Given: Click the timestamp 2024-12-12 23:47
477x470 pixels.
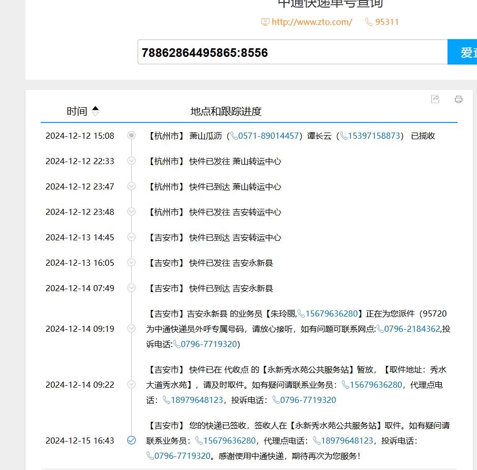Looking at the screenshot, I should tap(80, 186).
